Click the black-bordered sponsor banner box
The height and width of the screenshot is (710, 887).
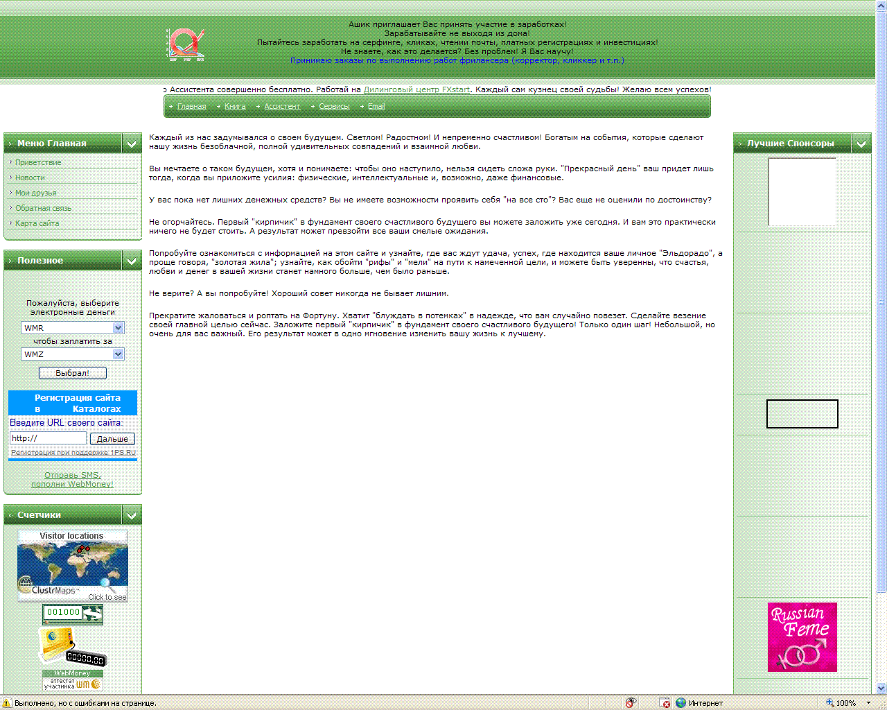(802, 414)
